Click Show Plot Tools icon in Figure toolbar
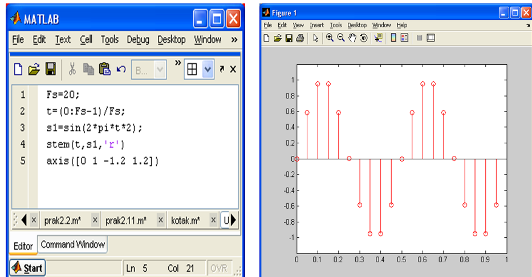 click(x=431, y=38)
